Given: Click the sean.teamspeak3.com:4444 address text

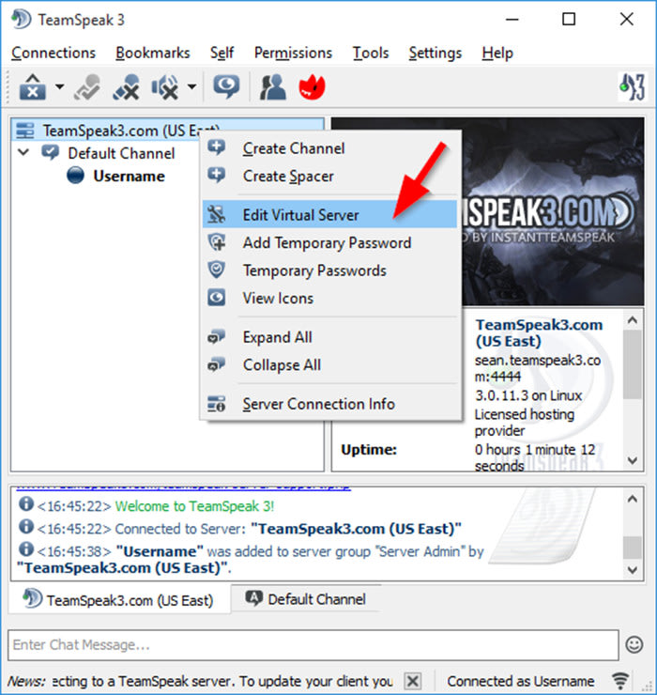Looking at the screenshot, I should (538, 368).
